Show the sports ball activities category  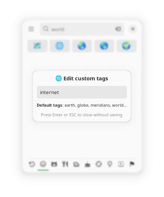[99, 164]
